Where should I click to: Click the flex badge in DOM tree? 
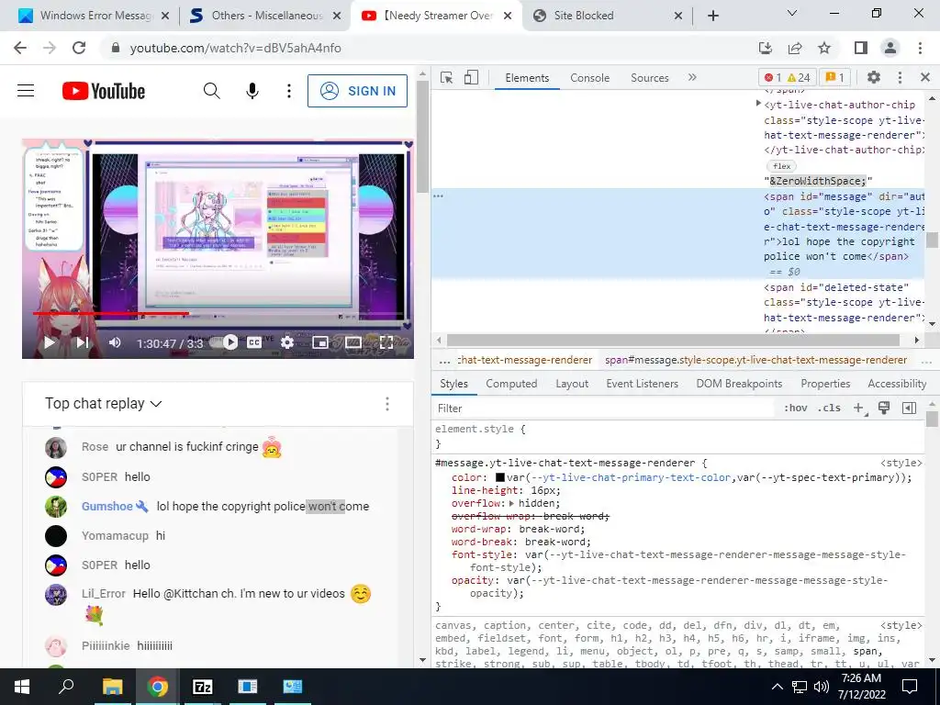click(x=782, y=166)
